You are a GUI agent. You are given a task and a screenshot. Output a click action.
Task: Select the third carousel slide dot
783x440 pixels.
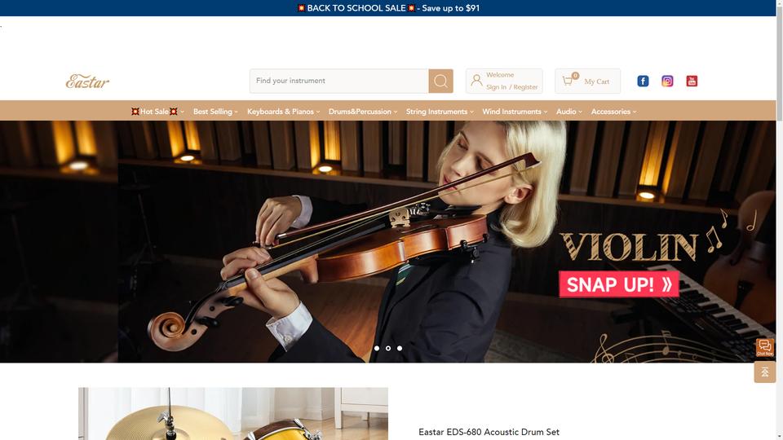click(x=400, y=348)
